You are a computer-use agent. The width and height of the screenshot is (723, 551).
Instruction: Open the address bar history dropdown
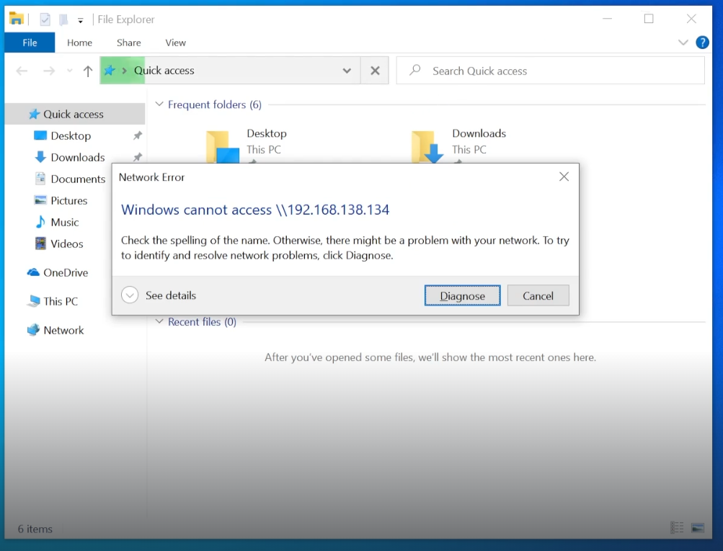click(347, 71)
